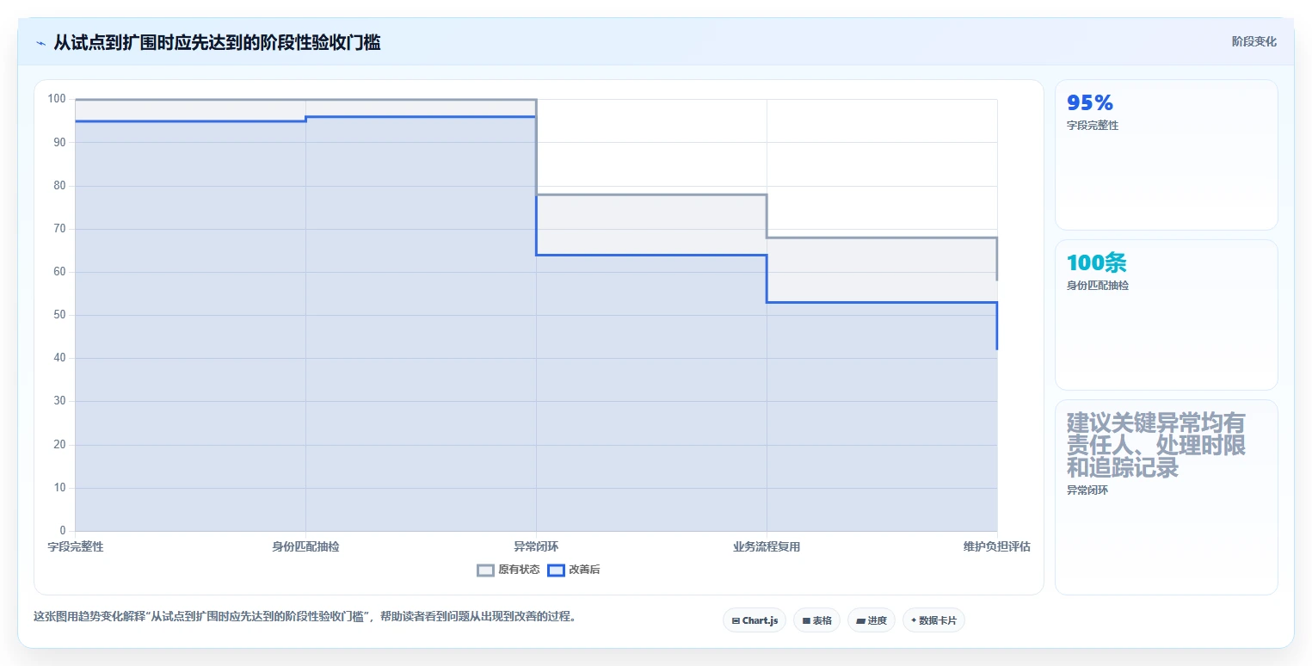Screen dimensions: 1312x666
Task: Click the lightning icon beside the title
Action: coord(40,43)
